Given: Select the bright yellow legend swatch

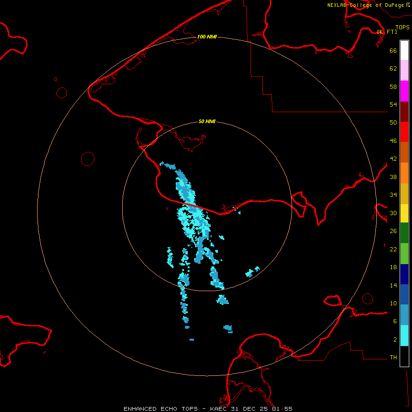Looking at the screenshot, I should point(404,213).
